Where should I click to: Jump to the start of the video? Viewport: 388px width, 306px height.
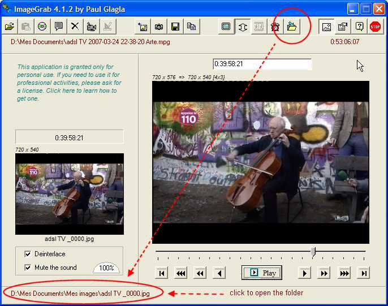(x=162, y=273)
